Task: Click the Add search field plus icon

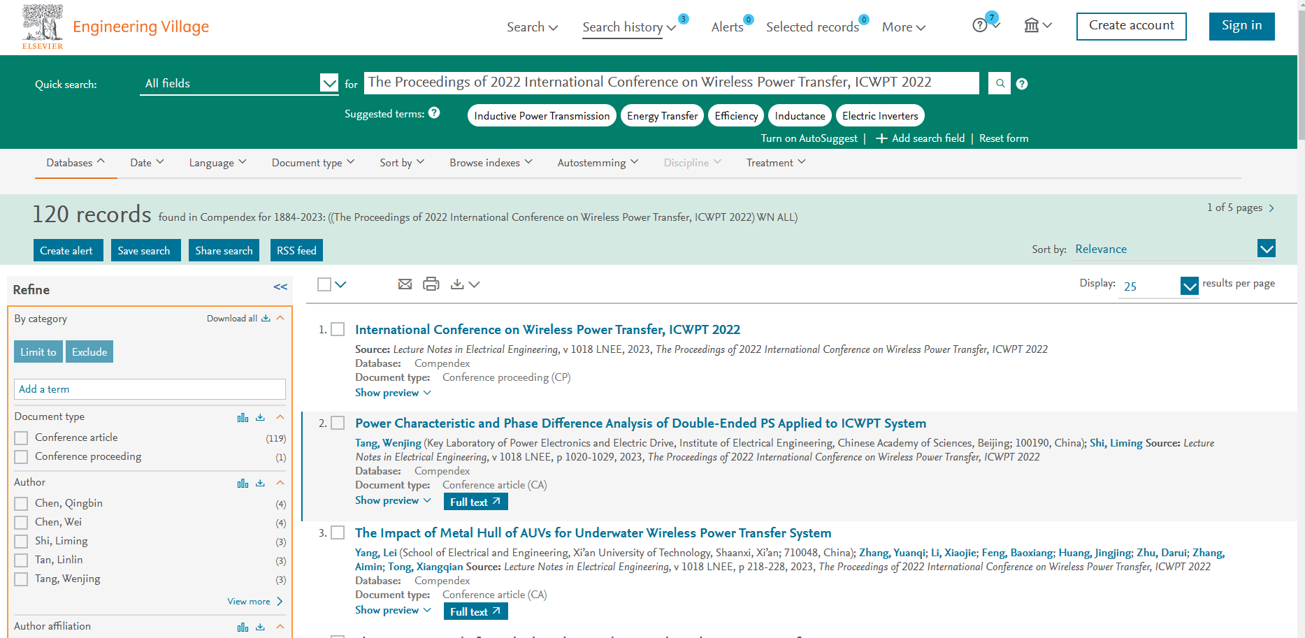Action: (x=881, y=138)
